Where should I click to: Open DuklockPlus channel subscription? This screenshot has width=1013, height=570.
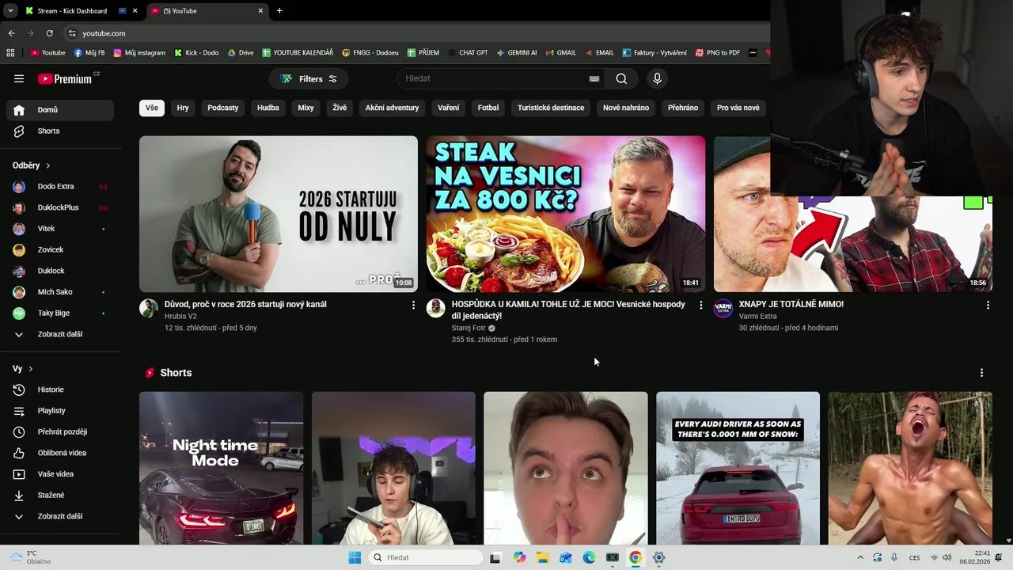(x=60, y=207)
